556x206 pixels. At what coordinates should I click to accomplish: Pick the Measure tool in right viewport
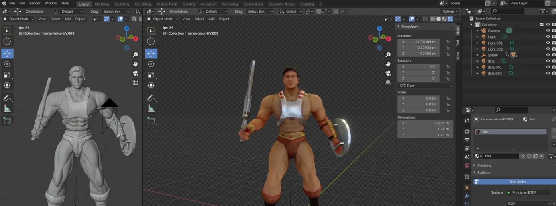pos(151,108)
